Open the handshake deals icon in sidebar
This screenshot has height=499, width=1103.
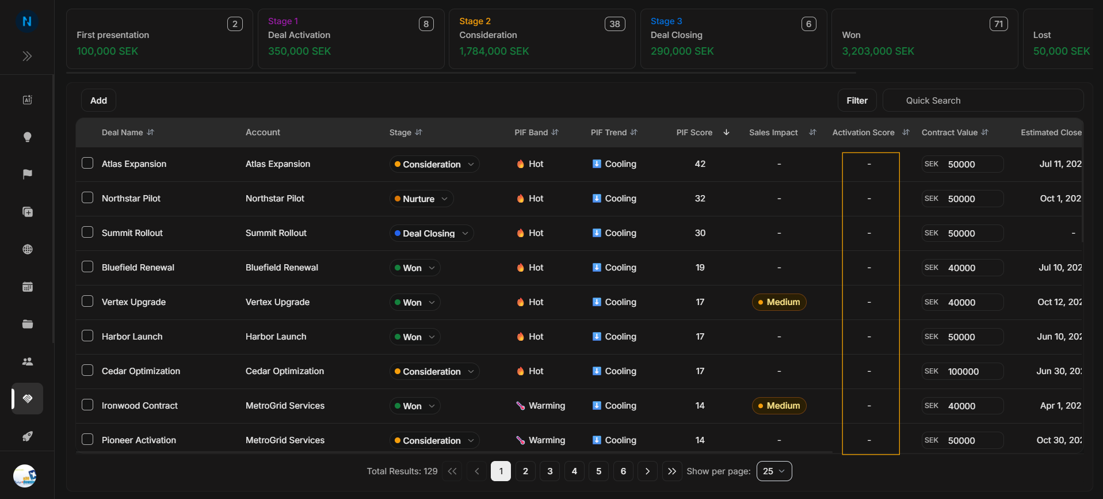coord(27,398)
